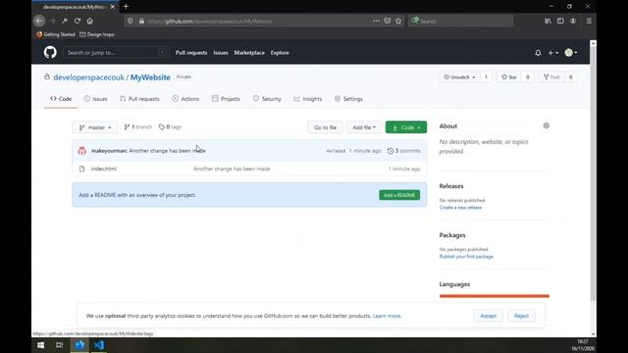
Task: Open Windows Start menu
Action: click(x=40, y=345)
